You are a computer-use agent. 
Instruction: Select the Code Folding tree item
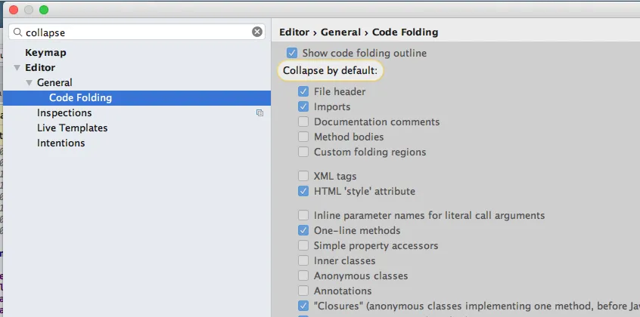click(80, 98)
